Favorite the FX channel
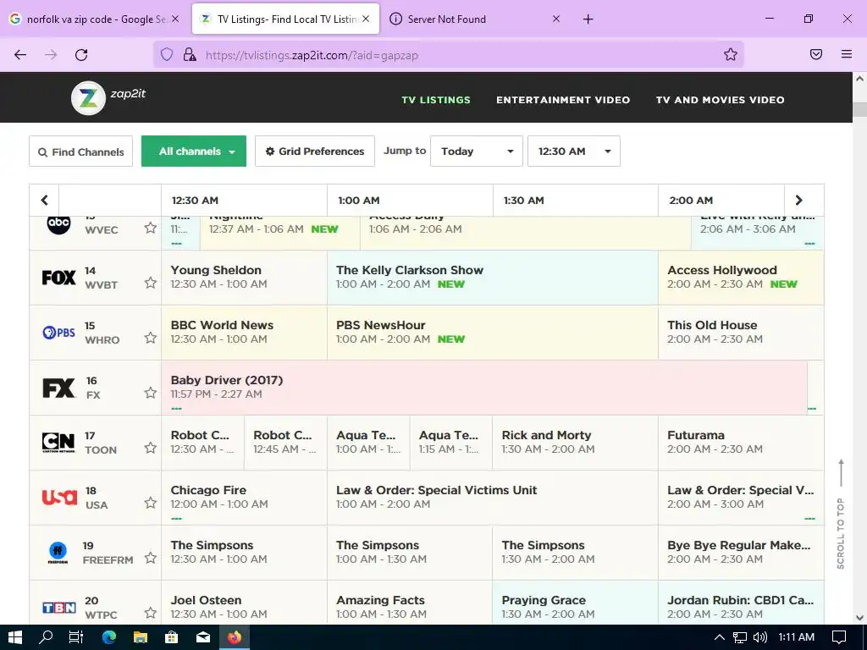This screenshot has width=867, height=650. tap(151, 393)
